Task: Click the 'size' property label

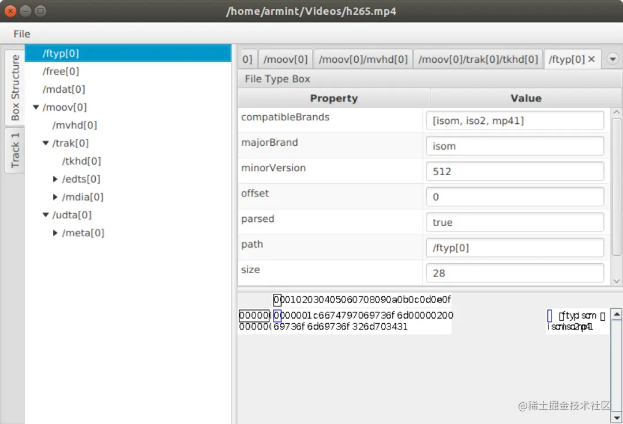Action: point(250,269)
